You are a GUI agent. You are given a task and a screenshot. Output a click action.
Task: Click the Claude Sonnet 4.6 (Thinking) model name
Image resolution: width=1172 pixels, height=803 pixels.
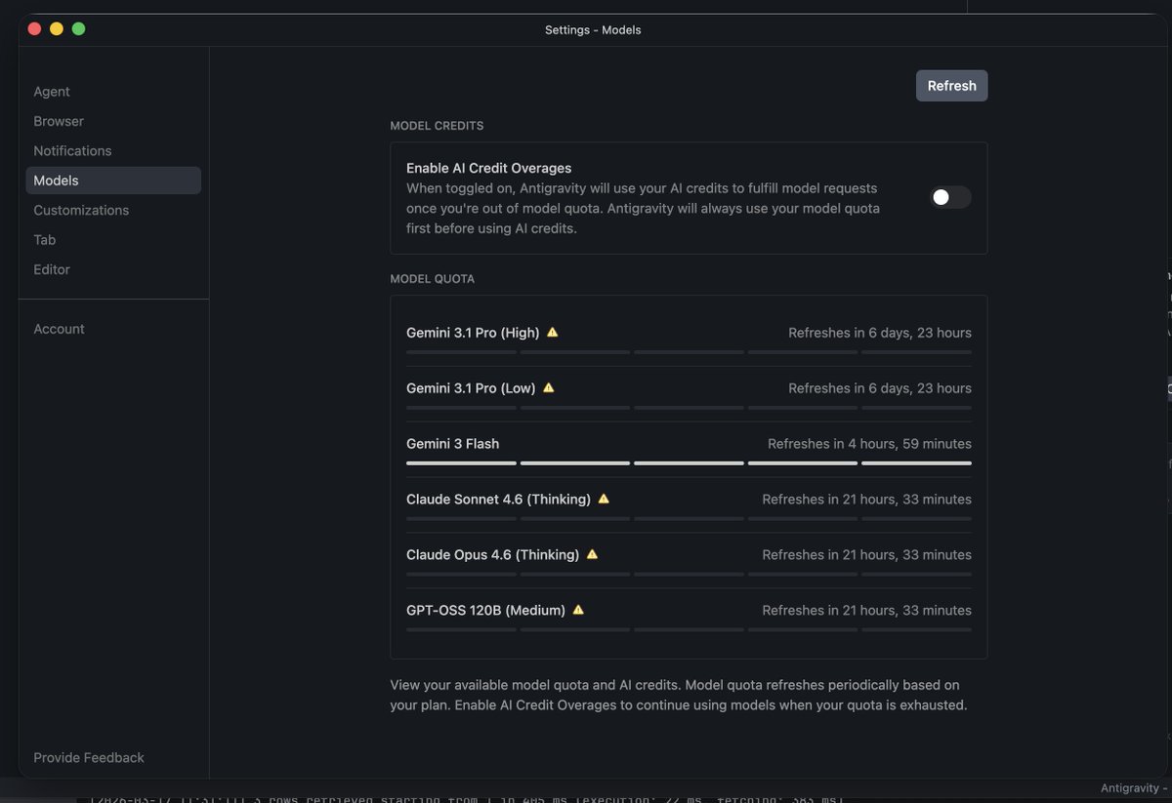tap(498, 500)
